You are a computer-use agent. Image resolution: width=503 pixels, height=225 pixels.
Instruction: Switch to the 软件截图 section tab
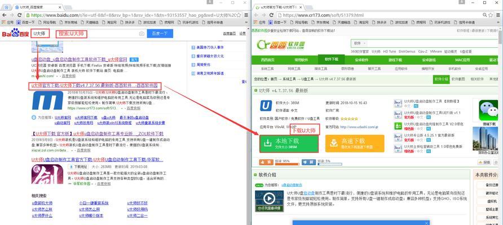[458, 79]
